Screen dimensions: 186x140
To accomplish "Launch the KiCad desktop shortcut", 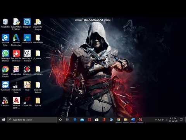I will pos(27,86).
